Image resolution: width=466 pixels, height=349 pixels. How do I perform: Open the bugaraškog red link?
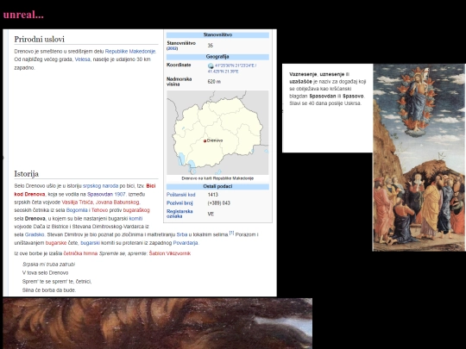pyautogui.click(x=136, y=210)
